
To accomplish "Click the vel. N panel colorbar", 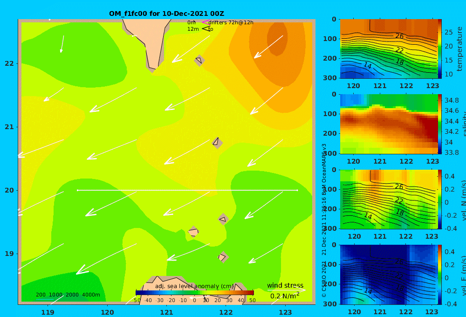I will pos(440,199).
